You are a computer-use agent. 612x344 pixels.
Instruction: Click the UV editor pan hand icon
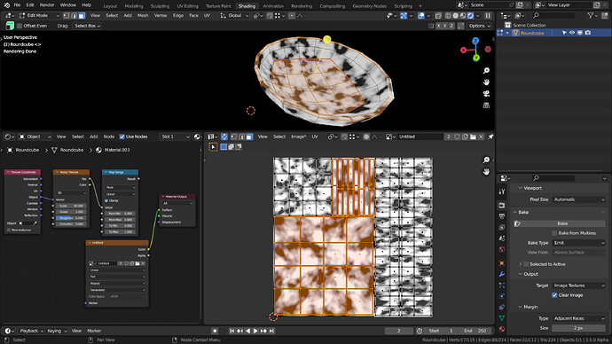(486, 172)
